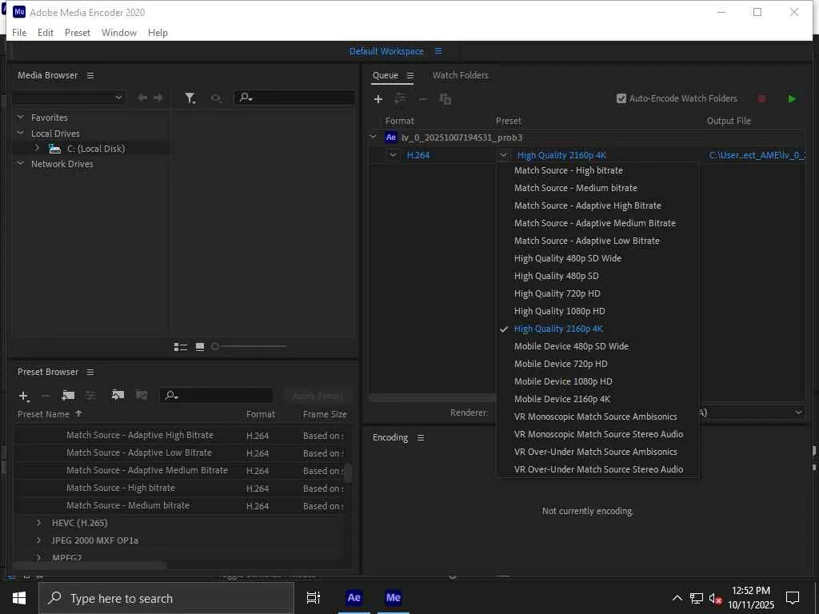Expand the HEVC (H.265) preset group
Viewport: 819px width, 614px height.
pyautogui.click(x=38, y=523)
